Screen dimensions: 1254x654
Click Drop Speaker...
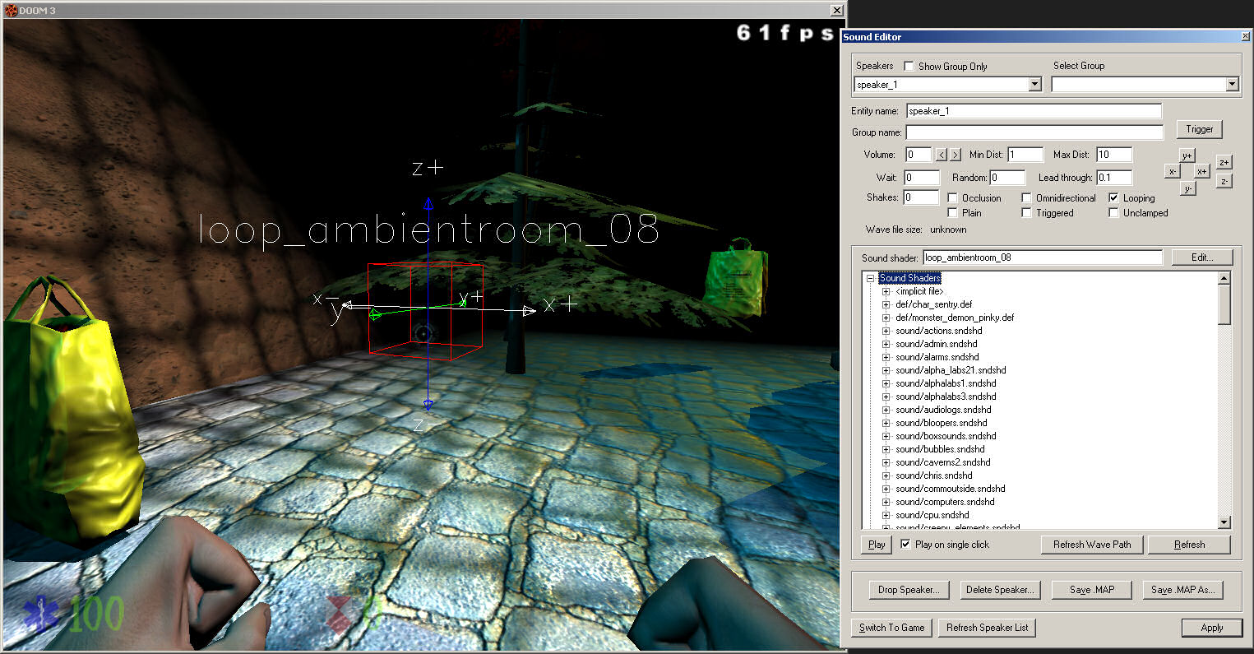(x=909, y=590)
